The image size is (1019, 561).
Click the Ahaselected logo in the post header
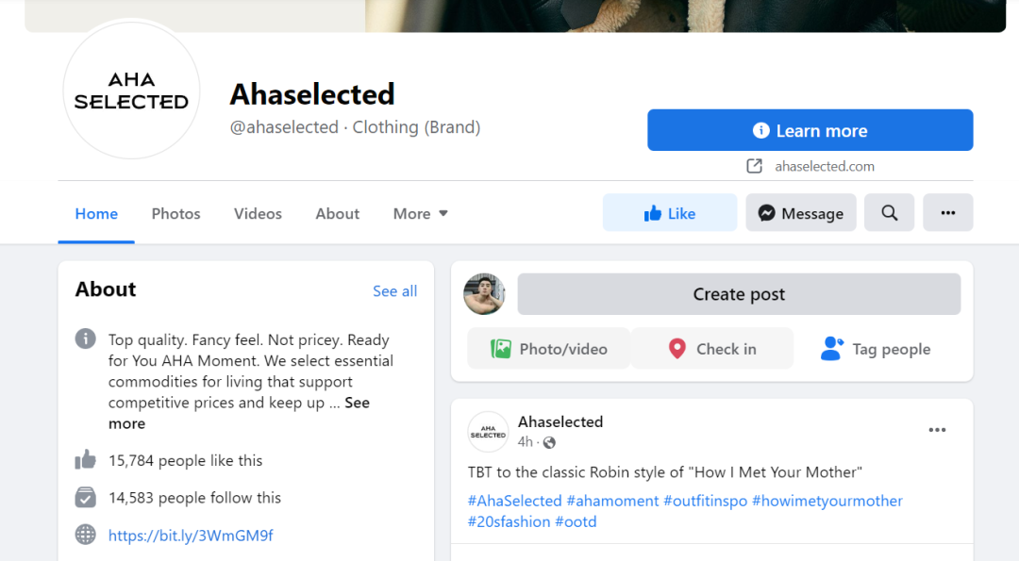488,432
